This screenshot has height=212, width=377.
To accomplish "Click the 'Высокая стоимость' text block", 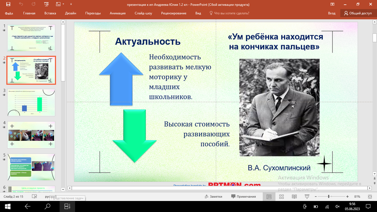I will 197,134.
